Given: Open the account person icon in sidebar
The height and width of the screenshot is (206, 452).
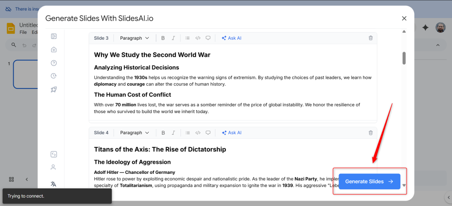Looking at the screenshot, I should pos(53,167).
